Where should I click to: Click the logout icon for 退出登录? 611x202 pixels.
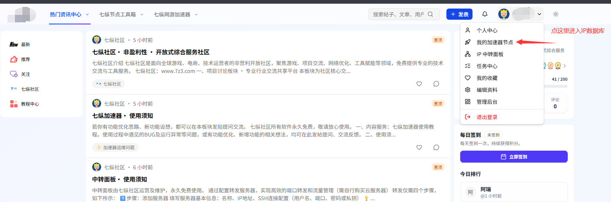tap(468, 117)
